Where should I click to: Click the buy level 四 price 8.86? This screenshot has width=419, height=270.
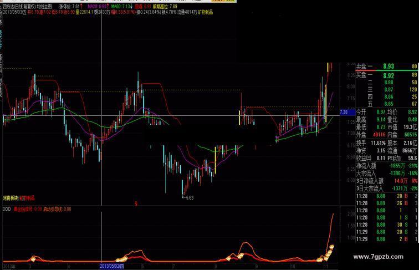pyautogui.click(x=389, y=97)
